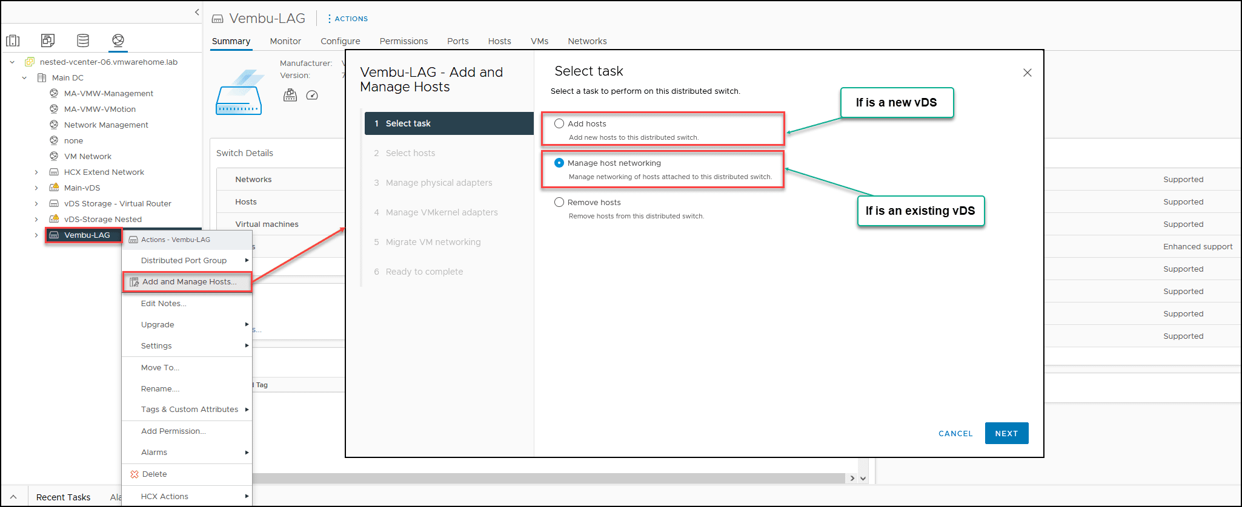Image resolution: width=1242 pixels, height=507 pixels.
Task: Click the NEXT button in wizard
Action: (x=1006, y=433)
